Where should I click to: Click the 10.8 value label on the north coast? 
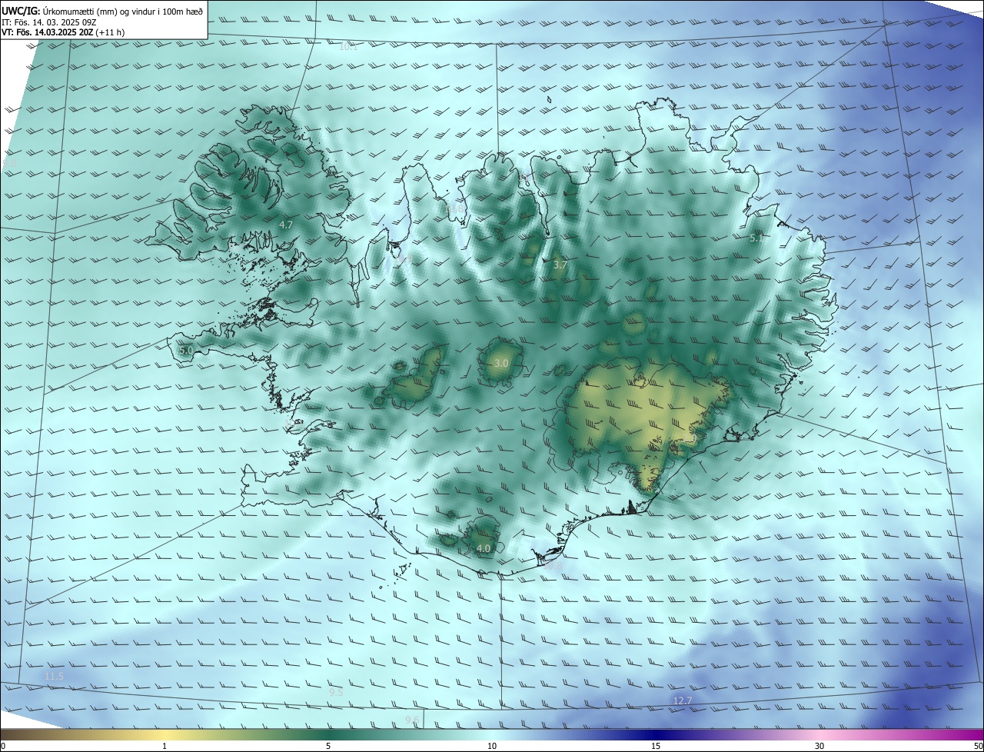tap(456, 208)
